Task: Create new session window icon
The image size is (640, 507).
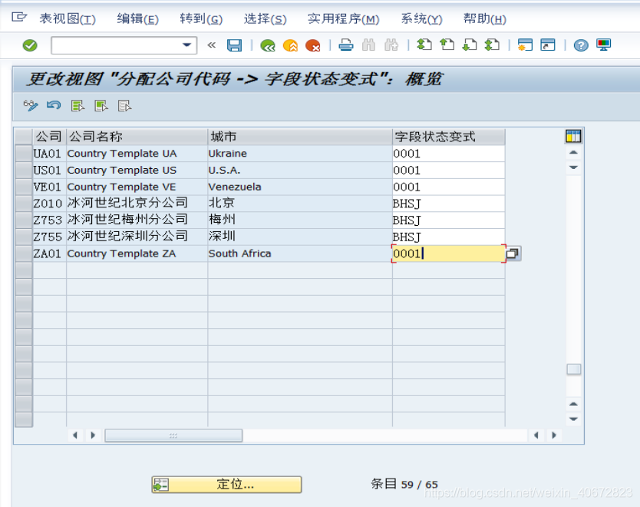Action: (525, 45)
